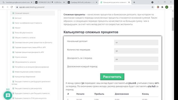Image resolution: width=178 pixels, height=100 pixels.
Task: Close the Трейдер MrProfit_indicator tab
Action: point(97,2)
